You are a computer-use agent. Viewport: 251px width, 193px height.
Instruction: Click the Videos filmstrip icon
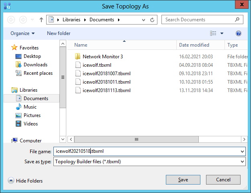pyautogui.click(x=18, y=124)
